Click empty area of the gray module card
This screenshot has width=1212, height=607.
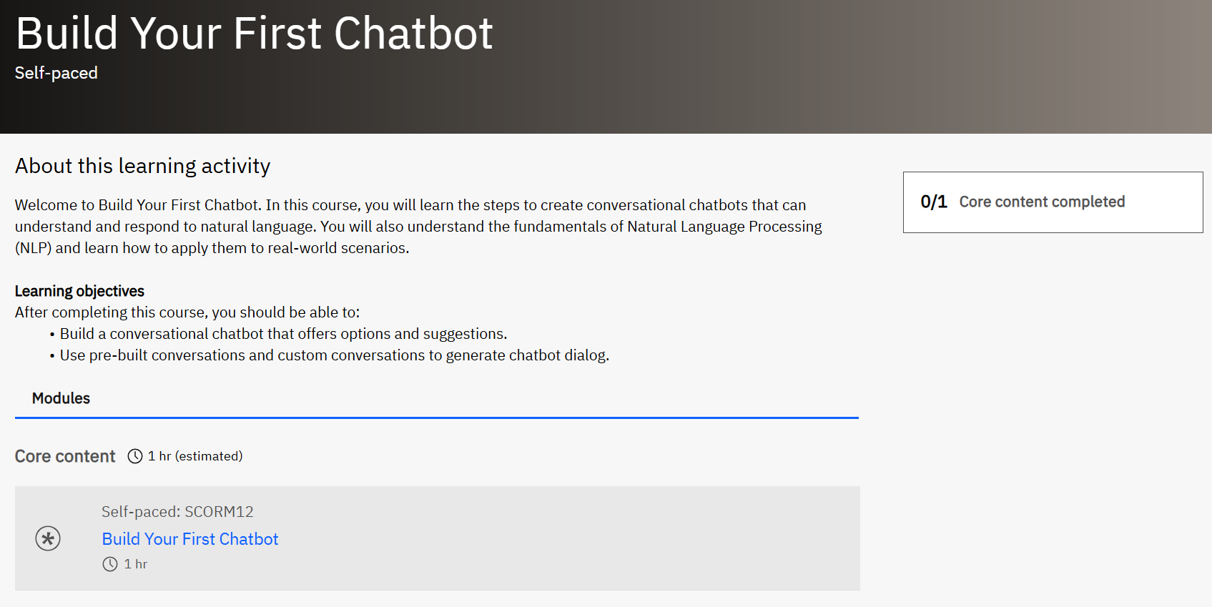[x=572, y=538]
